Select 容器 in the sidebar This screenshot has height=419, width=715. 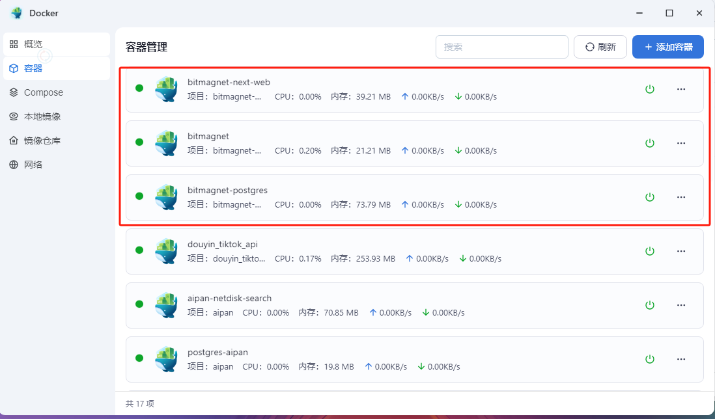(x=57, y=68)
